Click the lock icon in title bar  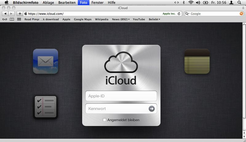coord(243,8)
